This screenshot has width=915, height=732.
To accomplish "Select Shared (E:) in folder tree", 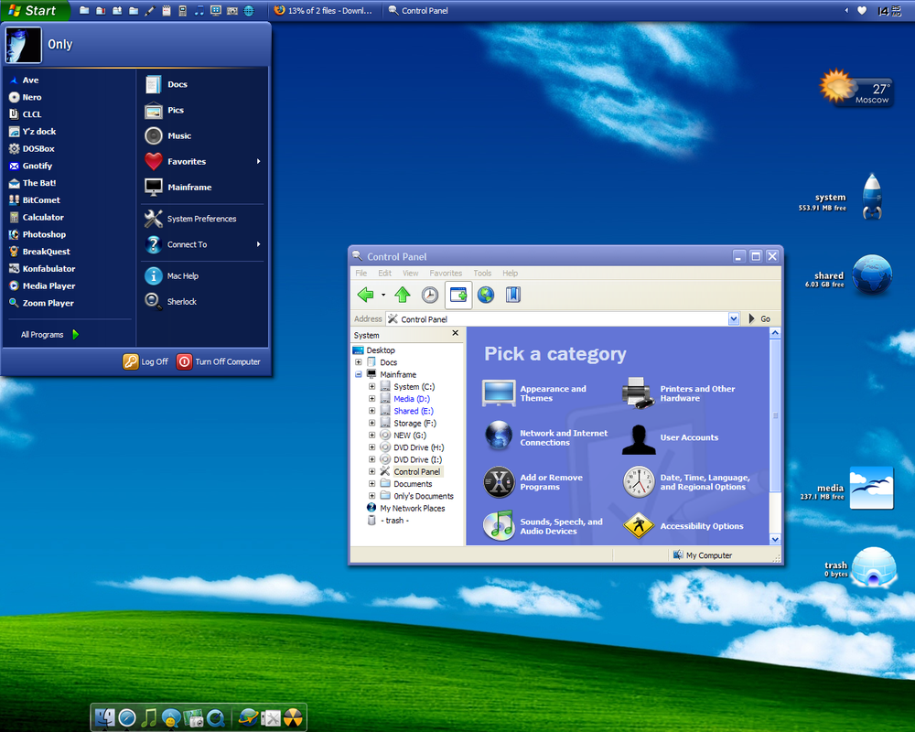I will [x=414, y=411].
